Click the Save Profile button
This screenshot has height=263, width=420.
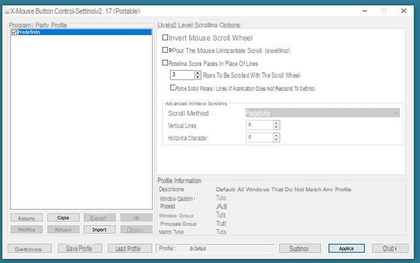pyautogui.click(x=80, y=249)
